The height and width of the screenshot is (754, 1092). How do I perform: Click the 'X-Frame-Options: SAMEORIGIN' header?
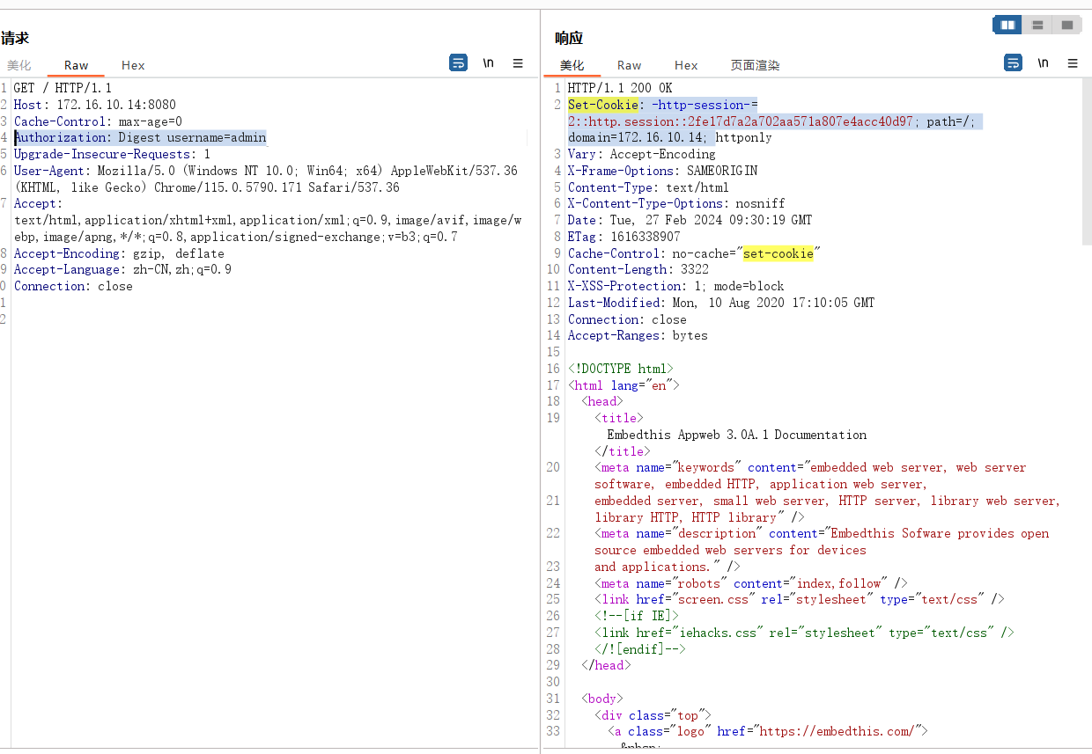[662, 171]
